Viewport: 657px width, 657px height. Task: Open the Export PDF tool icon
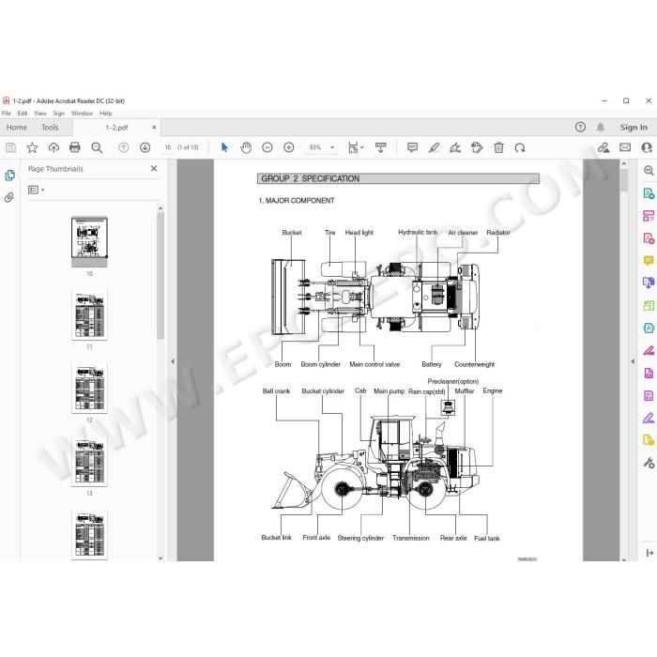(649, 193)
